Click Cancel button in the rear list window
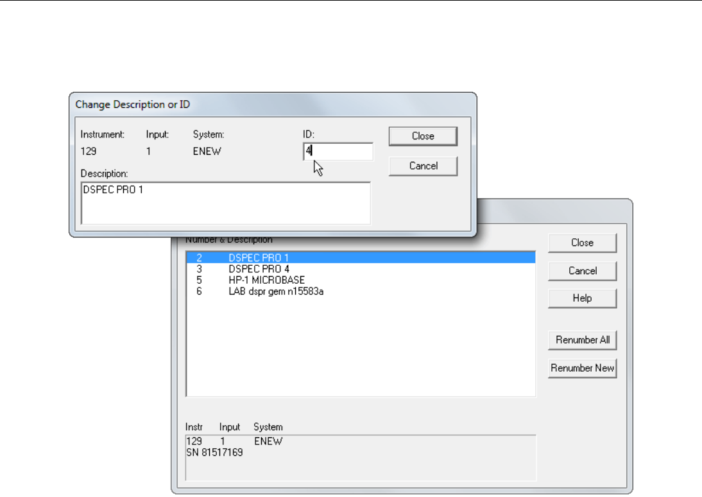The width and height of the screenshot is (702, 497). click(x=582, y=271)
